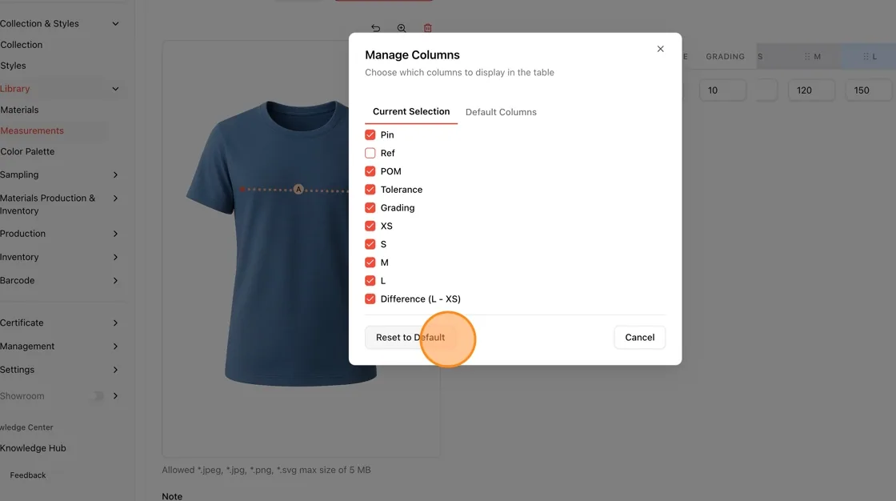Open Measurements in the sidebar

[32, 130]
